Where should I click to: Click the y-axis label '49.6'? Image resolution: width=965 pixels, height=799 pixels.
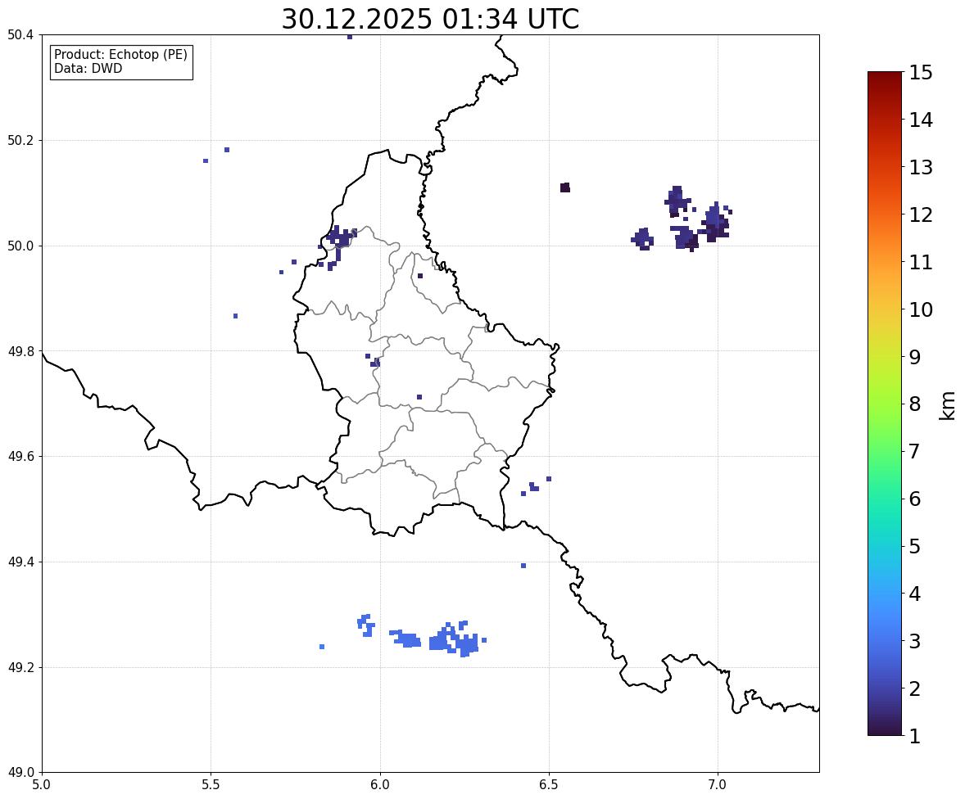click(x=20, y=456)
